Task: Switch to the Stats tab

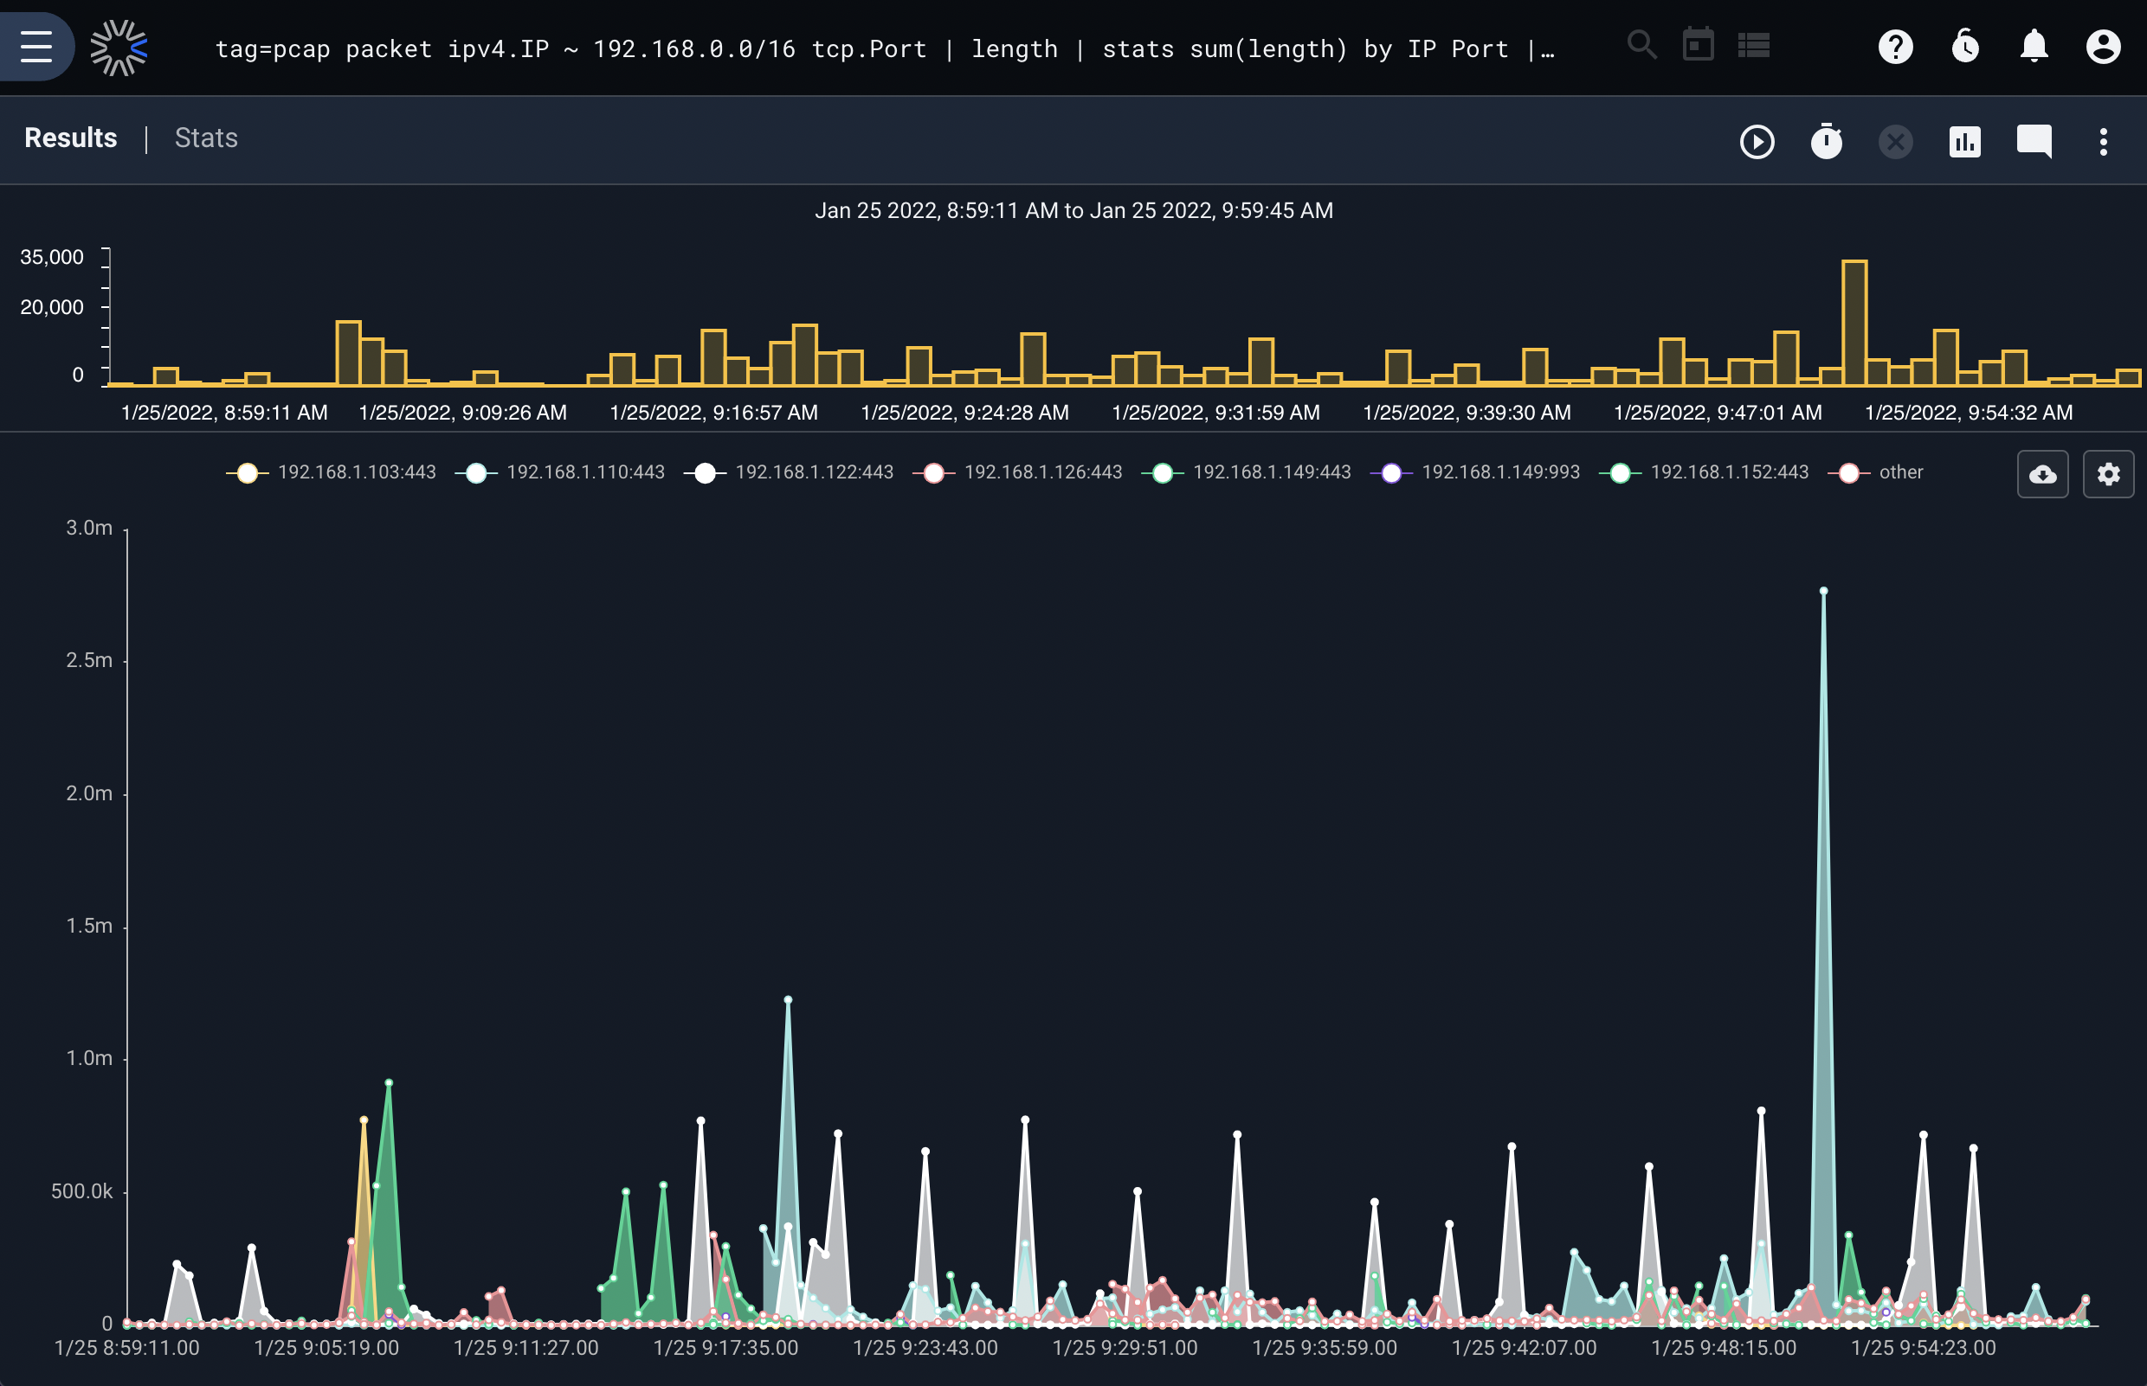Action: 206,138
